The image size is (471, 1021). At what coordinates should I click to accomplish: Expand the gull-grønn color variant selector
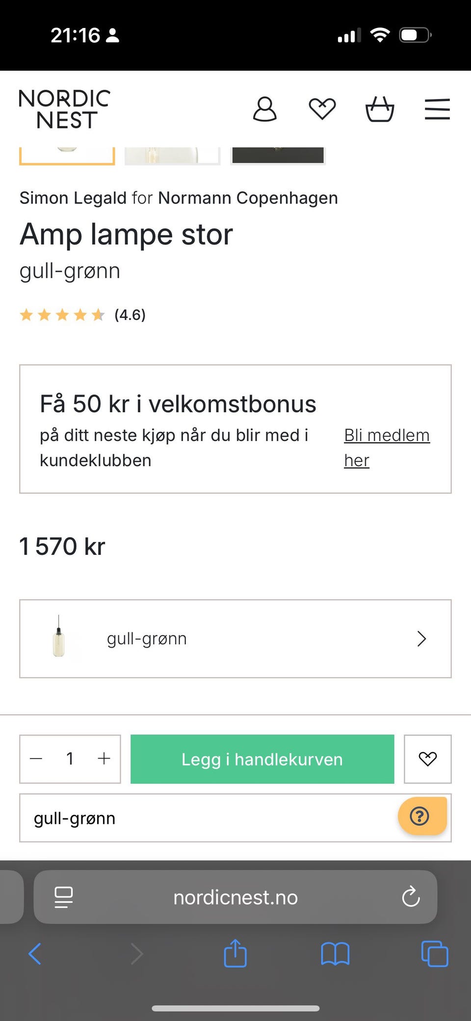[235, 638]
